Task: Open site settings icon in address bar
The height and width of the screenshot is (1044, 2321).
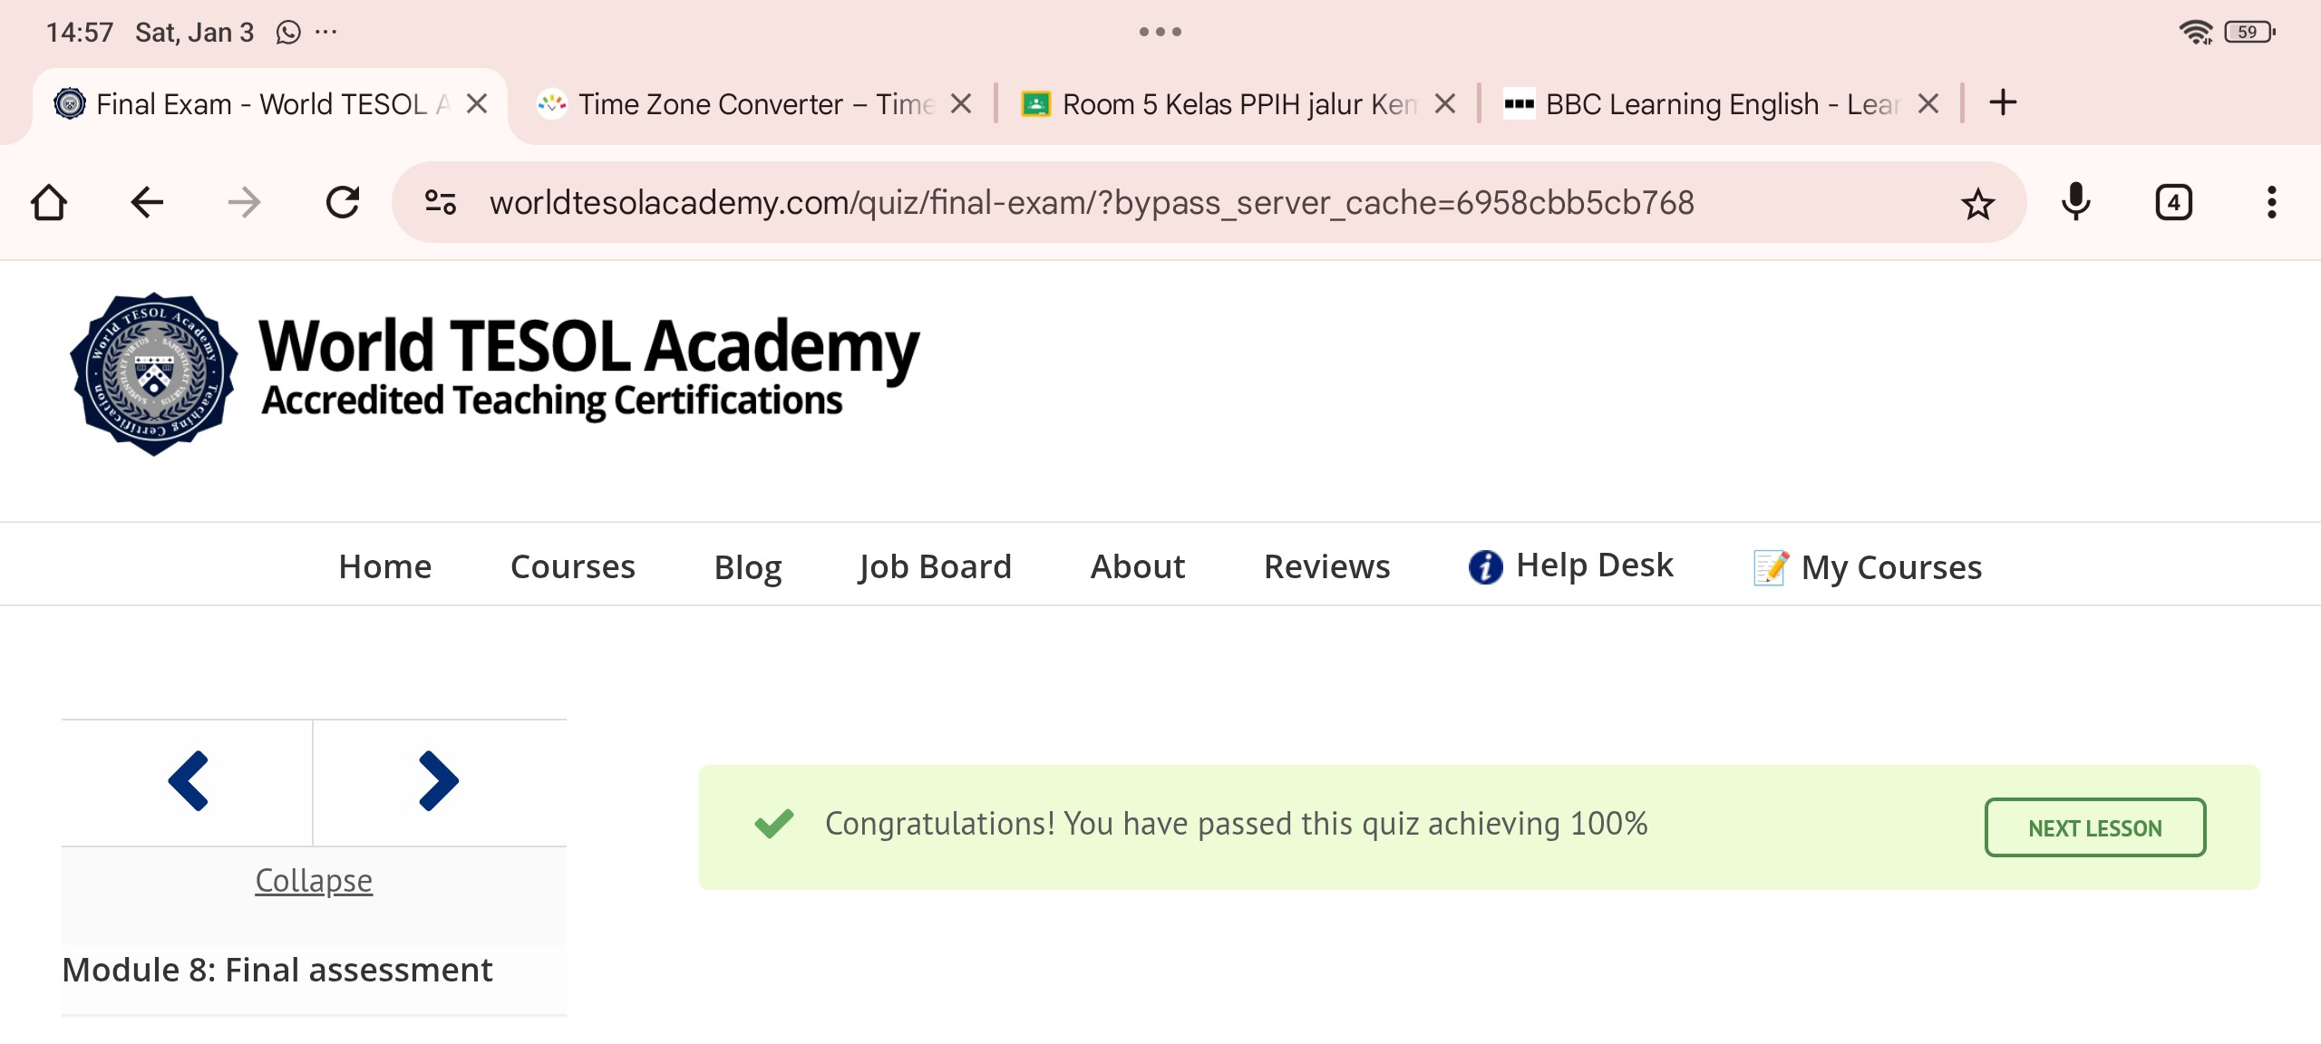Action: pos(441,202)
